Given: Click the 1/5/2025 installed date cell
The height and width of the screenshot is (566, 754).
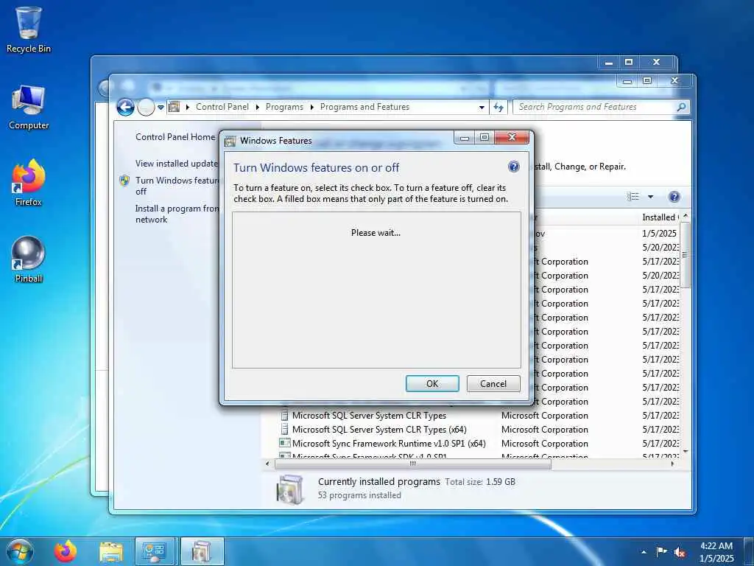Looking at the screenshot, I should pos(659,233).
